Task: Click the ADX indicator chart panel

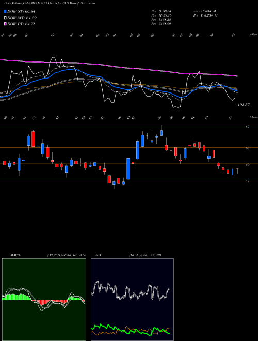Action: (132, 300)
